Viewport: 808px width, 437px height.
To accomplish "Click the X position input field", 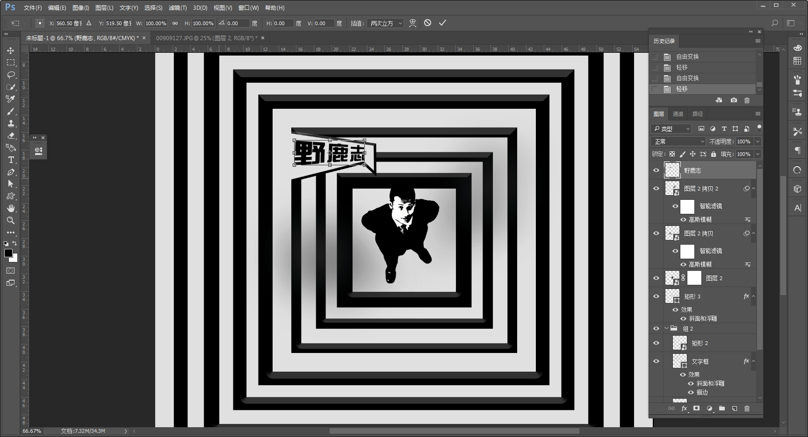I will 69,23.
